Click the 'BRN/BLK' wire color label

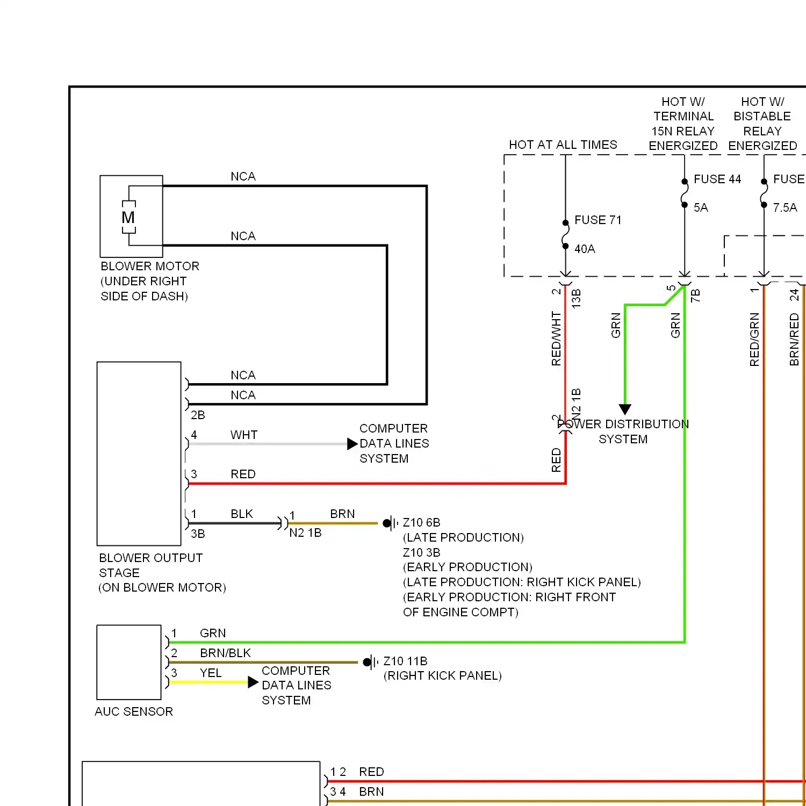225,653
